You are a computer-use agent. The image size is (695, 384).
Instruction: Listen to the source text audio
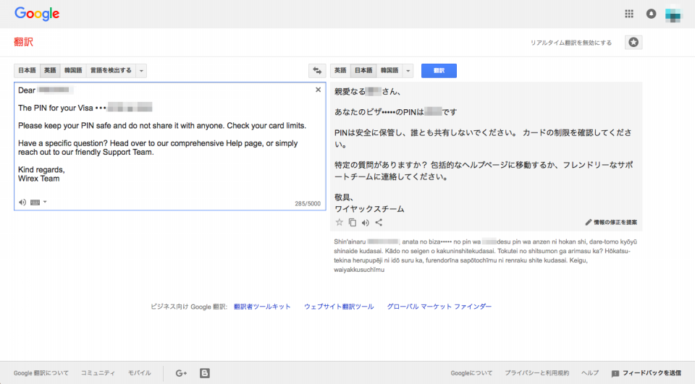click(x=22, y=202)
